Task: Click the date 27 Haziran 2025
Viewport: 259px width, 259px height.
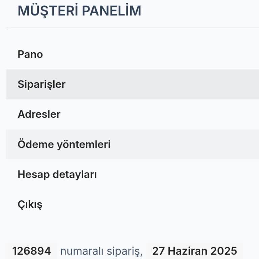Action: pyautogui.click(x=195, y=251)
